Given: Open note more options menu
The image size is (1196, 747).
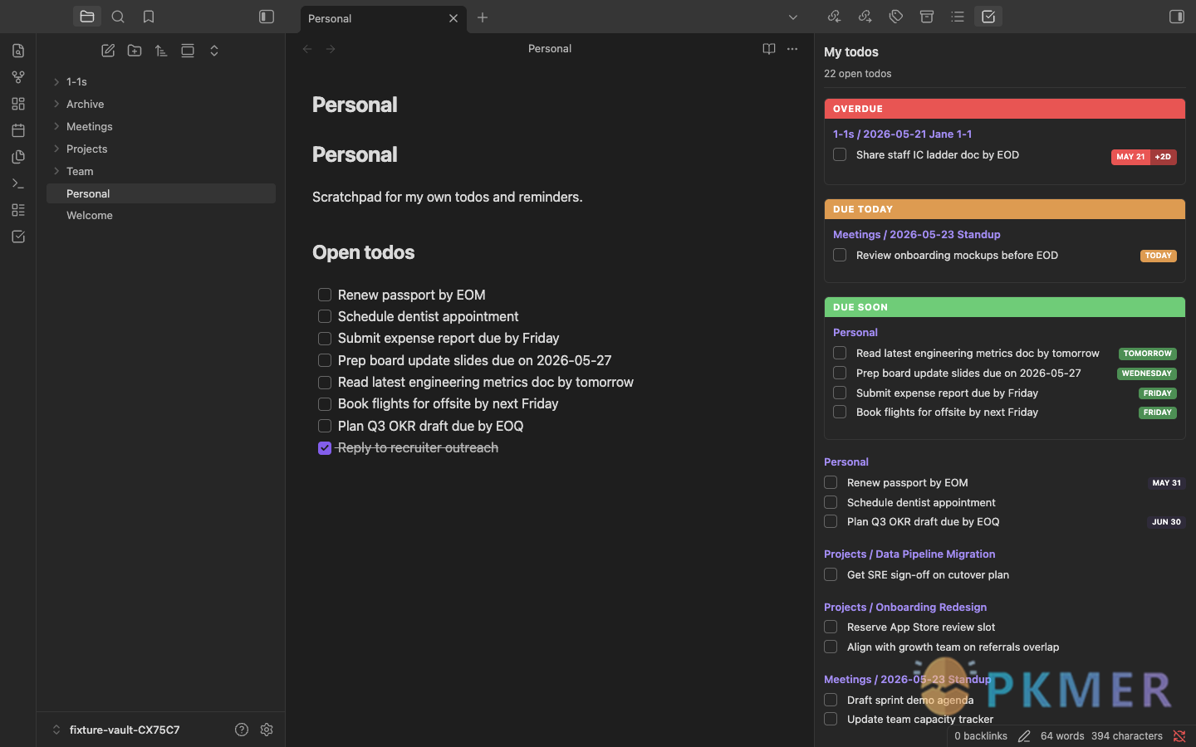Looking at the screenshot, I should pos(792,49).
